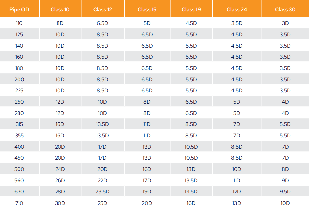Click the 24D cell in row 500

60,169
